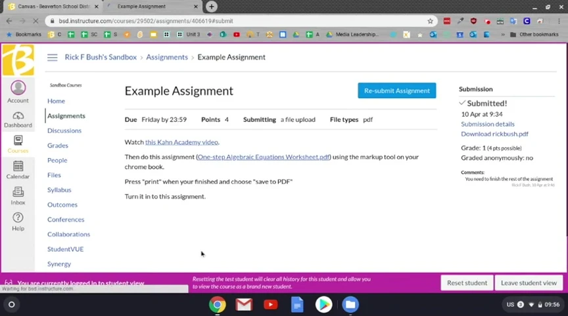This screenshot has height=316, width=568.
Task: Open a new browser tab
Action: pos(212,7)
